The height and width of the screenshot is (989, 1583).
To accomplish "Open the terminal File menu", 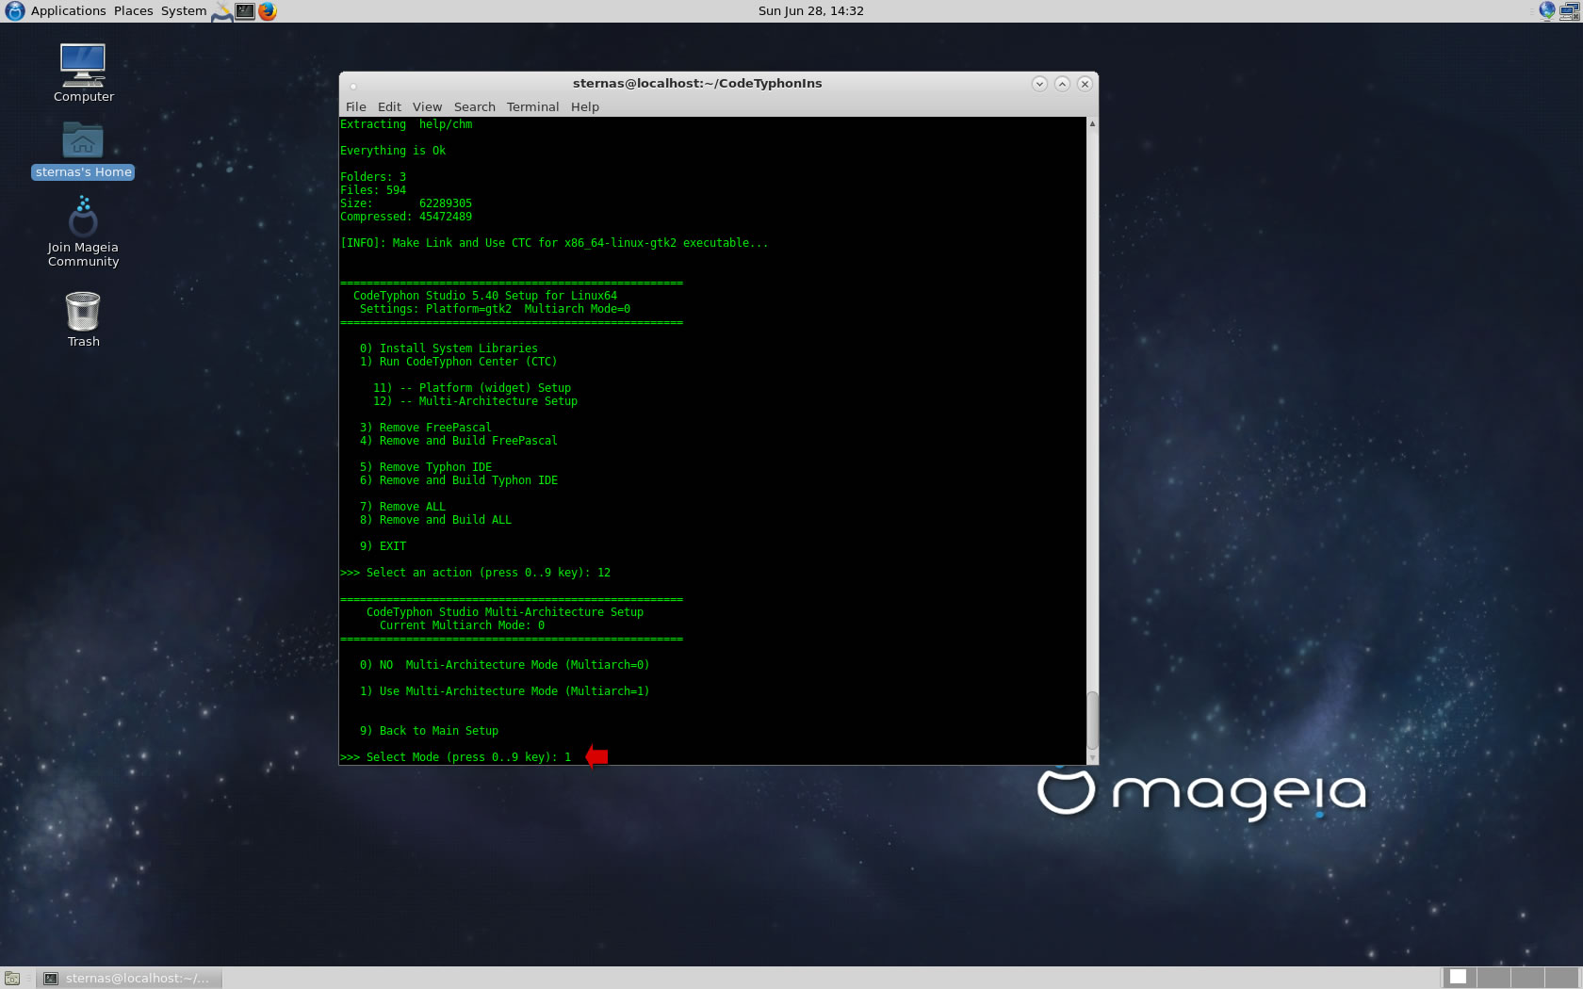I will (355, 107).
